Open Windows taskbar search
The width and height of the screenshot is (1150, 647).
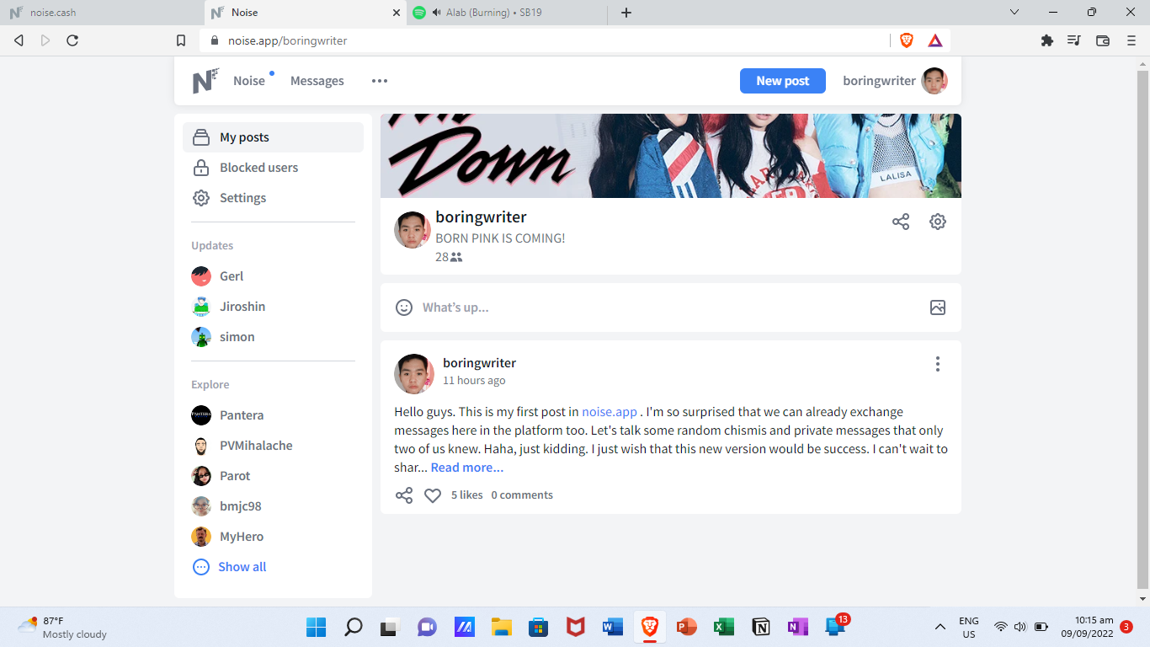point(354,627)
